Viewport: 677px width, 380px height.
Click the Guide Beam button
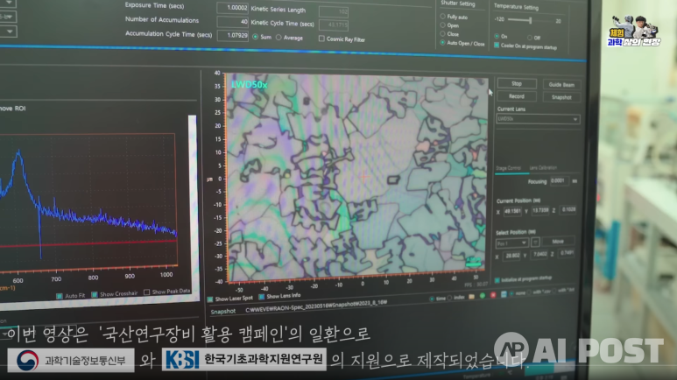[x=561, y=85]
